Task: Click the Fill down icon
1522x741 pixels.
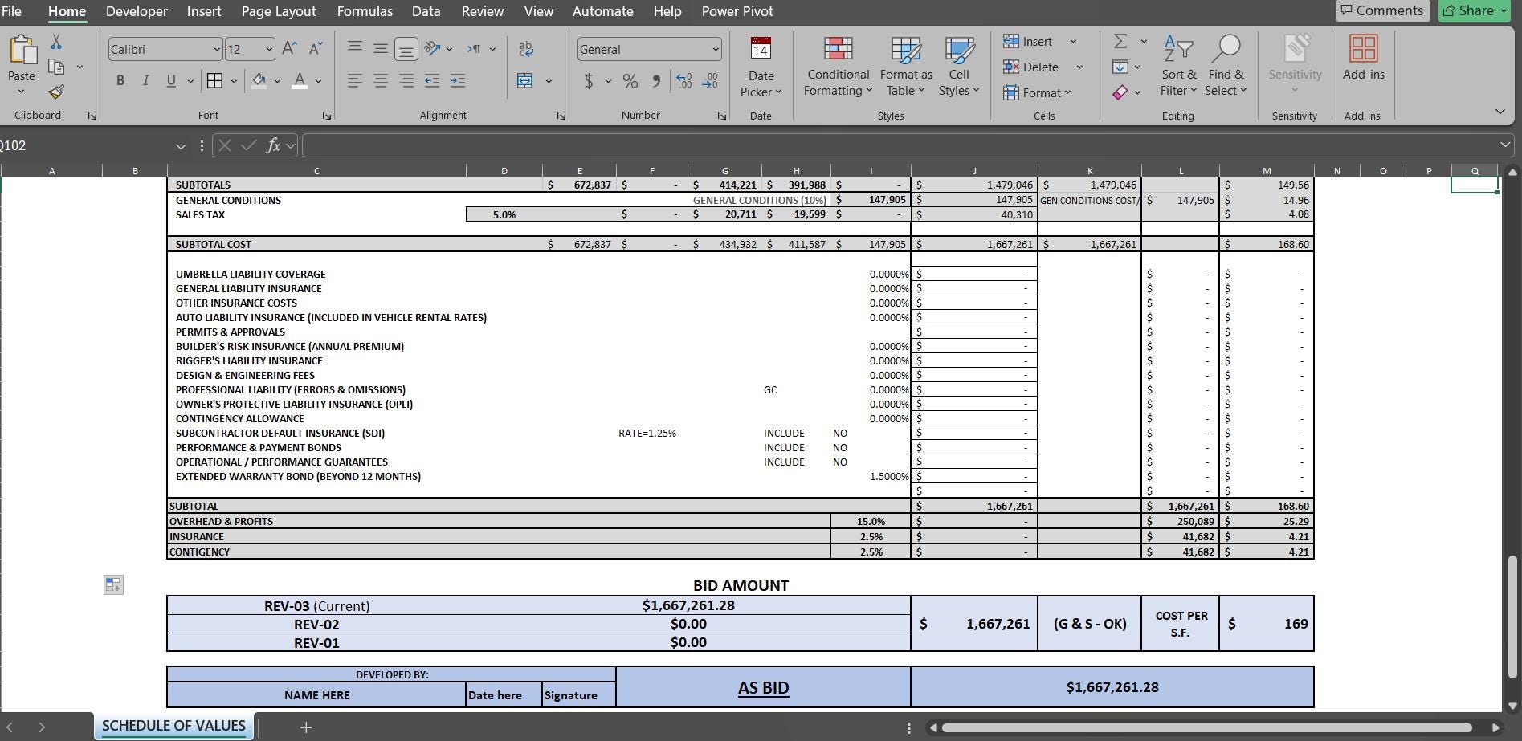Action: click(x=1120, y=67)
